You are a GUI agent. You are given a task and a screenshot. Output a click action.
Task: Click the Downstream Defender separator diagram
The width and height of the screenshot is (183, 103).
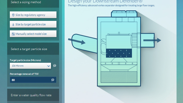(114, 48)
